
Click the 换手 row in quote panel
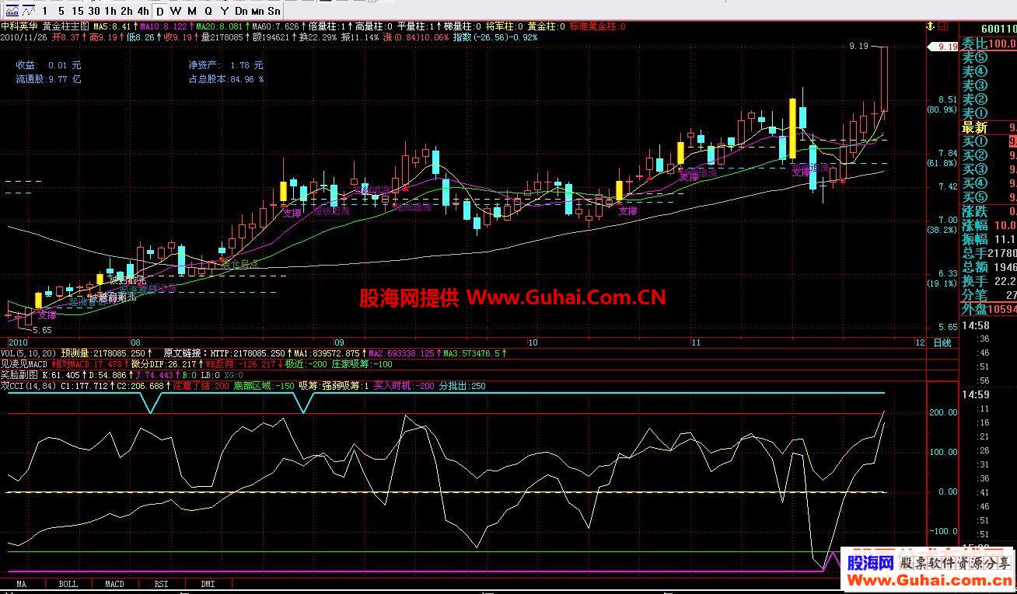(x=989, y=282)
